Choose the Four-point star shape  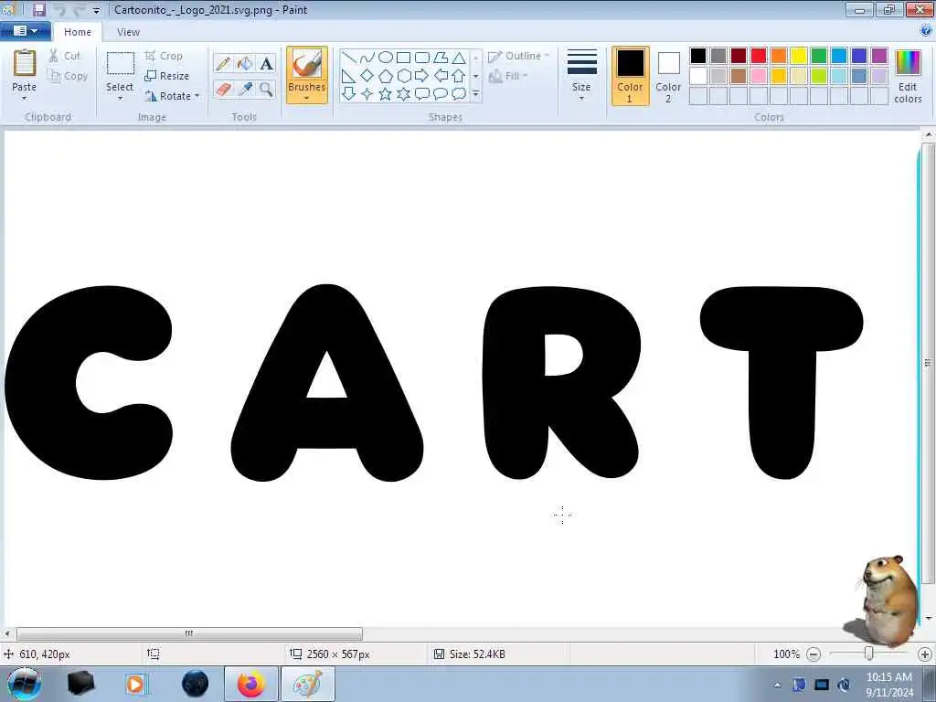point(367,94)
